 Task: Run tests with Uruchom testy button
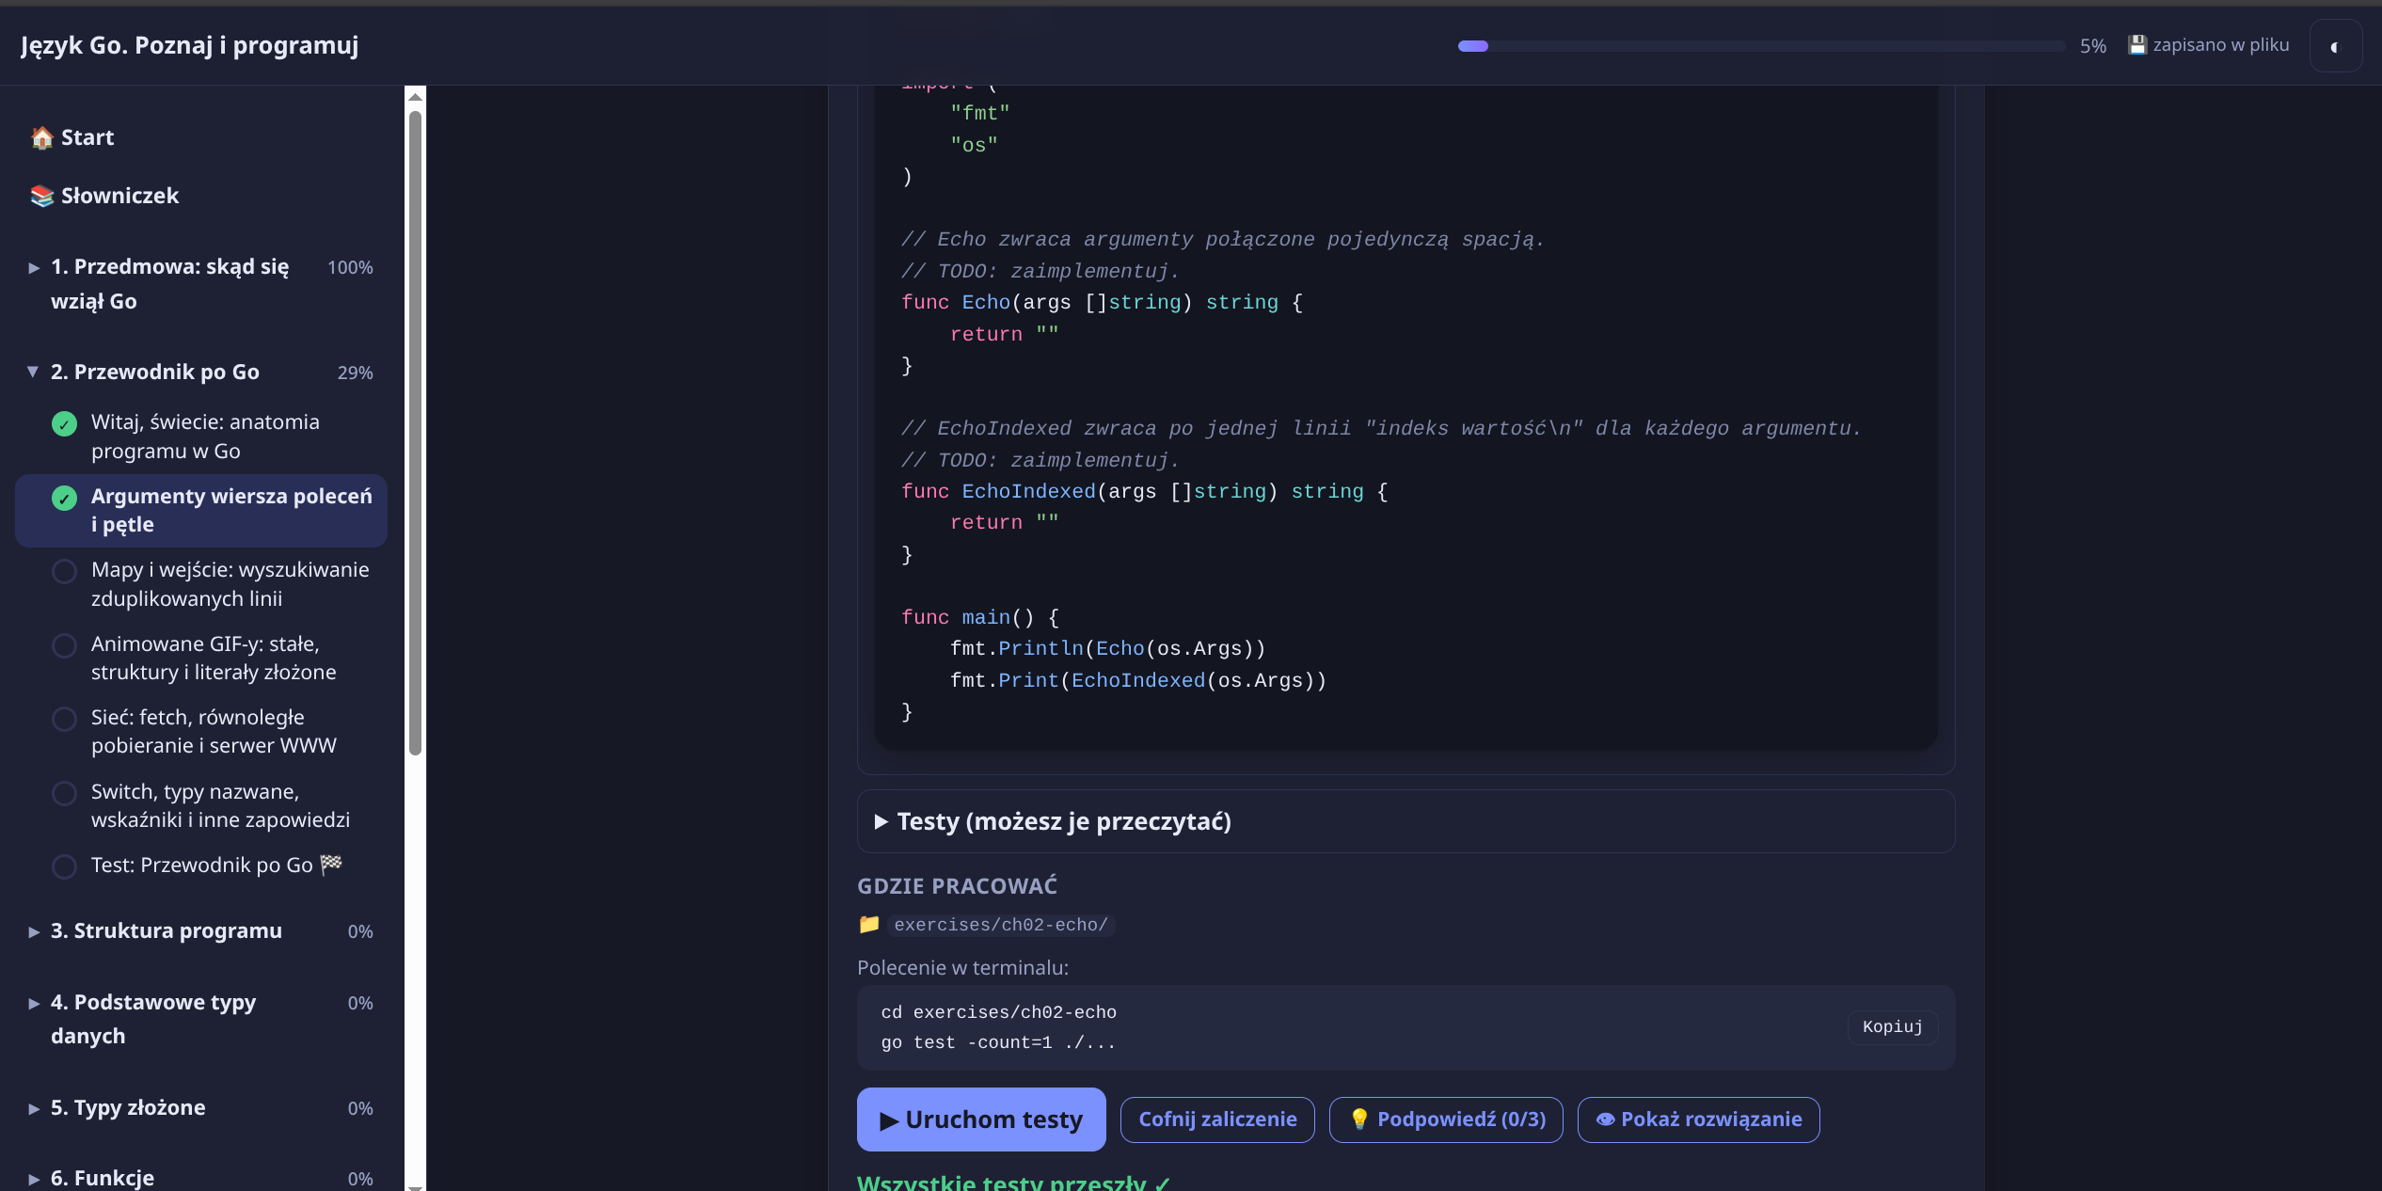981,1120
